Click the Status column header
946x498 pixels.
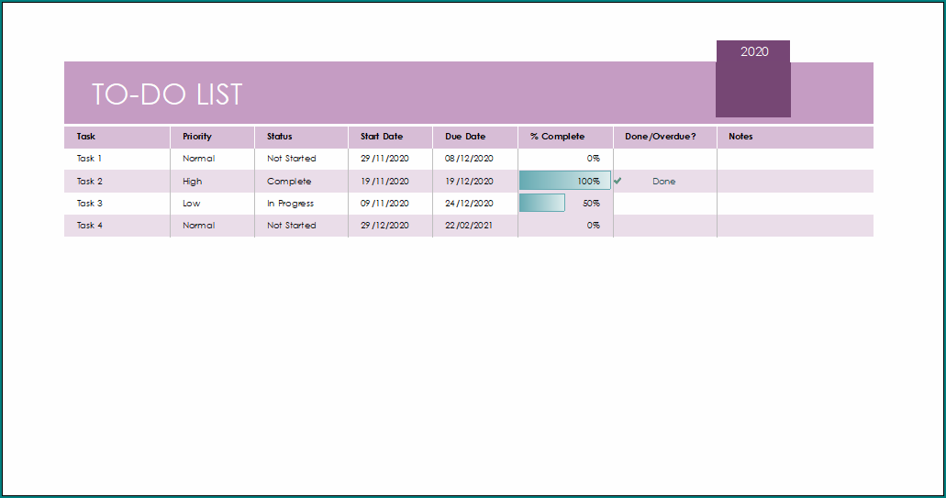(280, 137)
